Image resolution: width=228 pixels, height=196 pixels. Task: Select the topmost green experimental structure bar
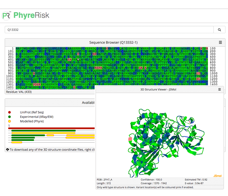coord(43,131)
